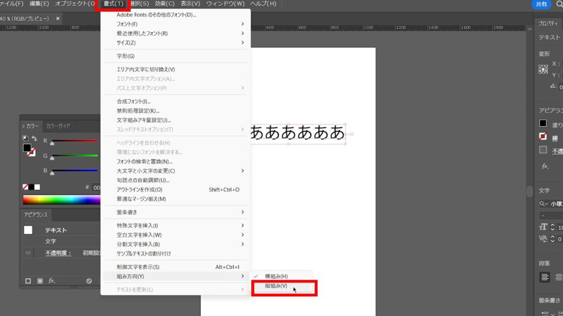Close the document tab with the X

click(x=58, y=18)
